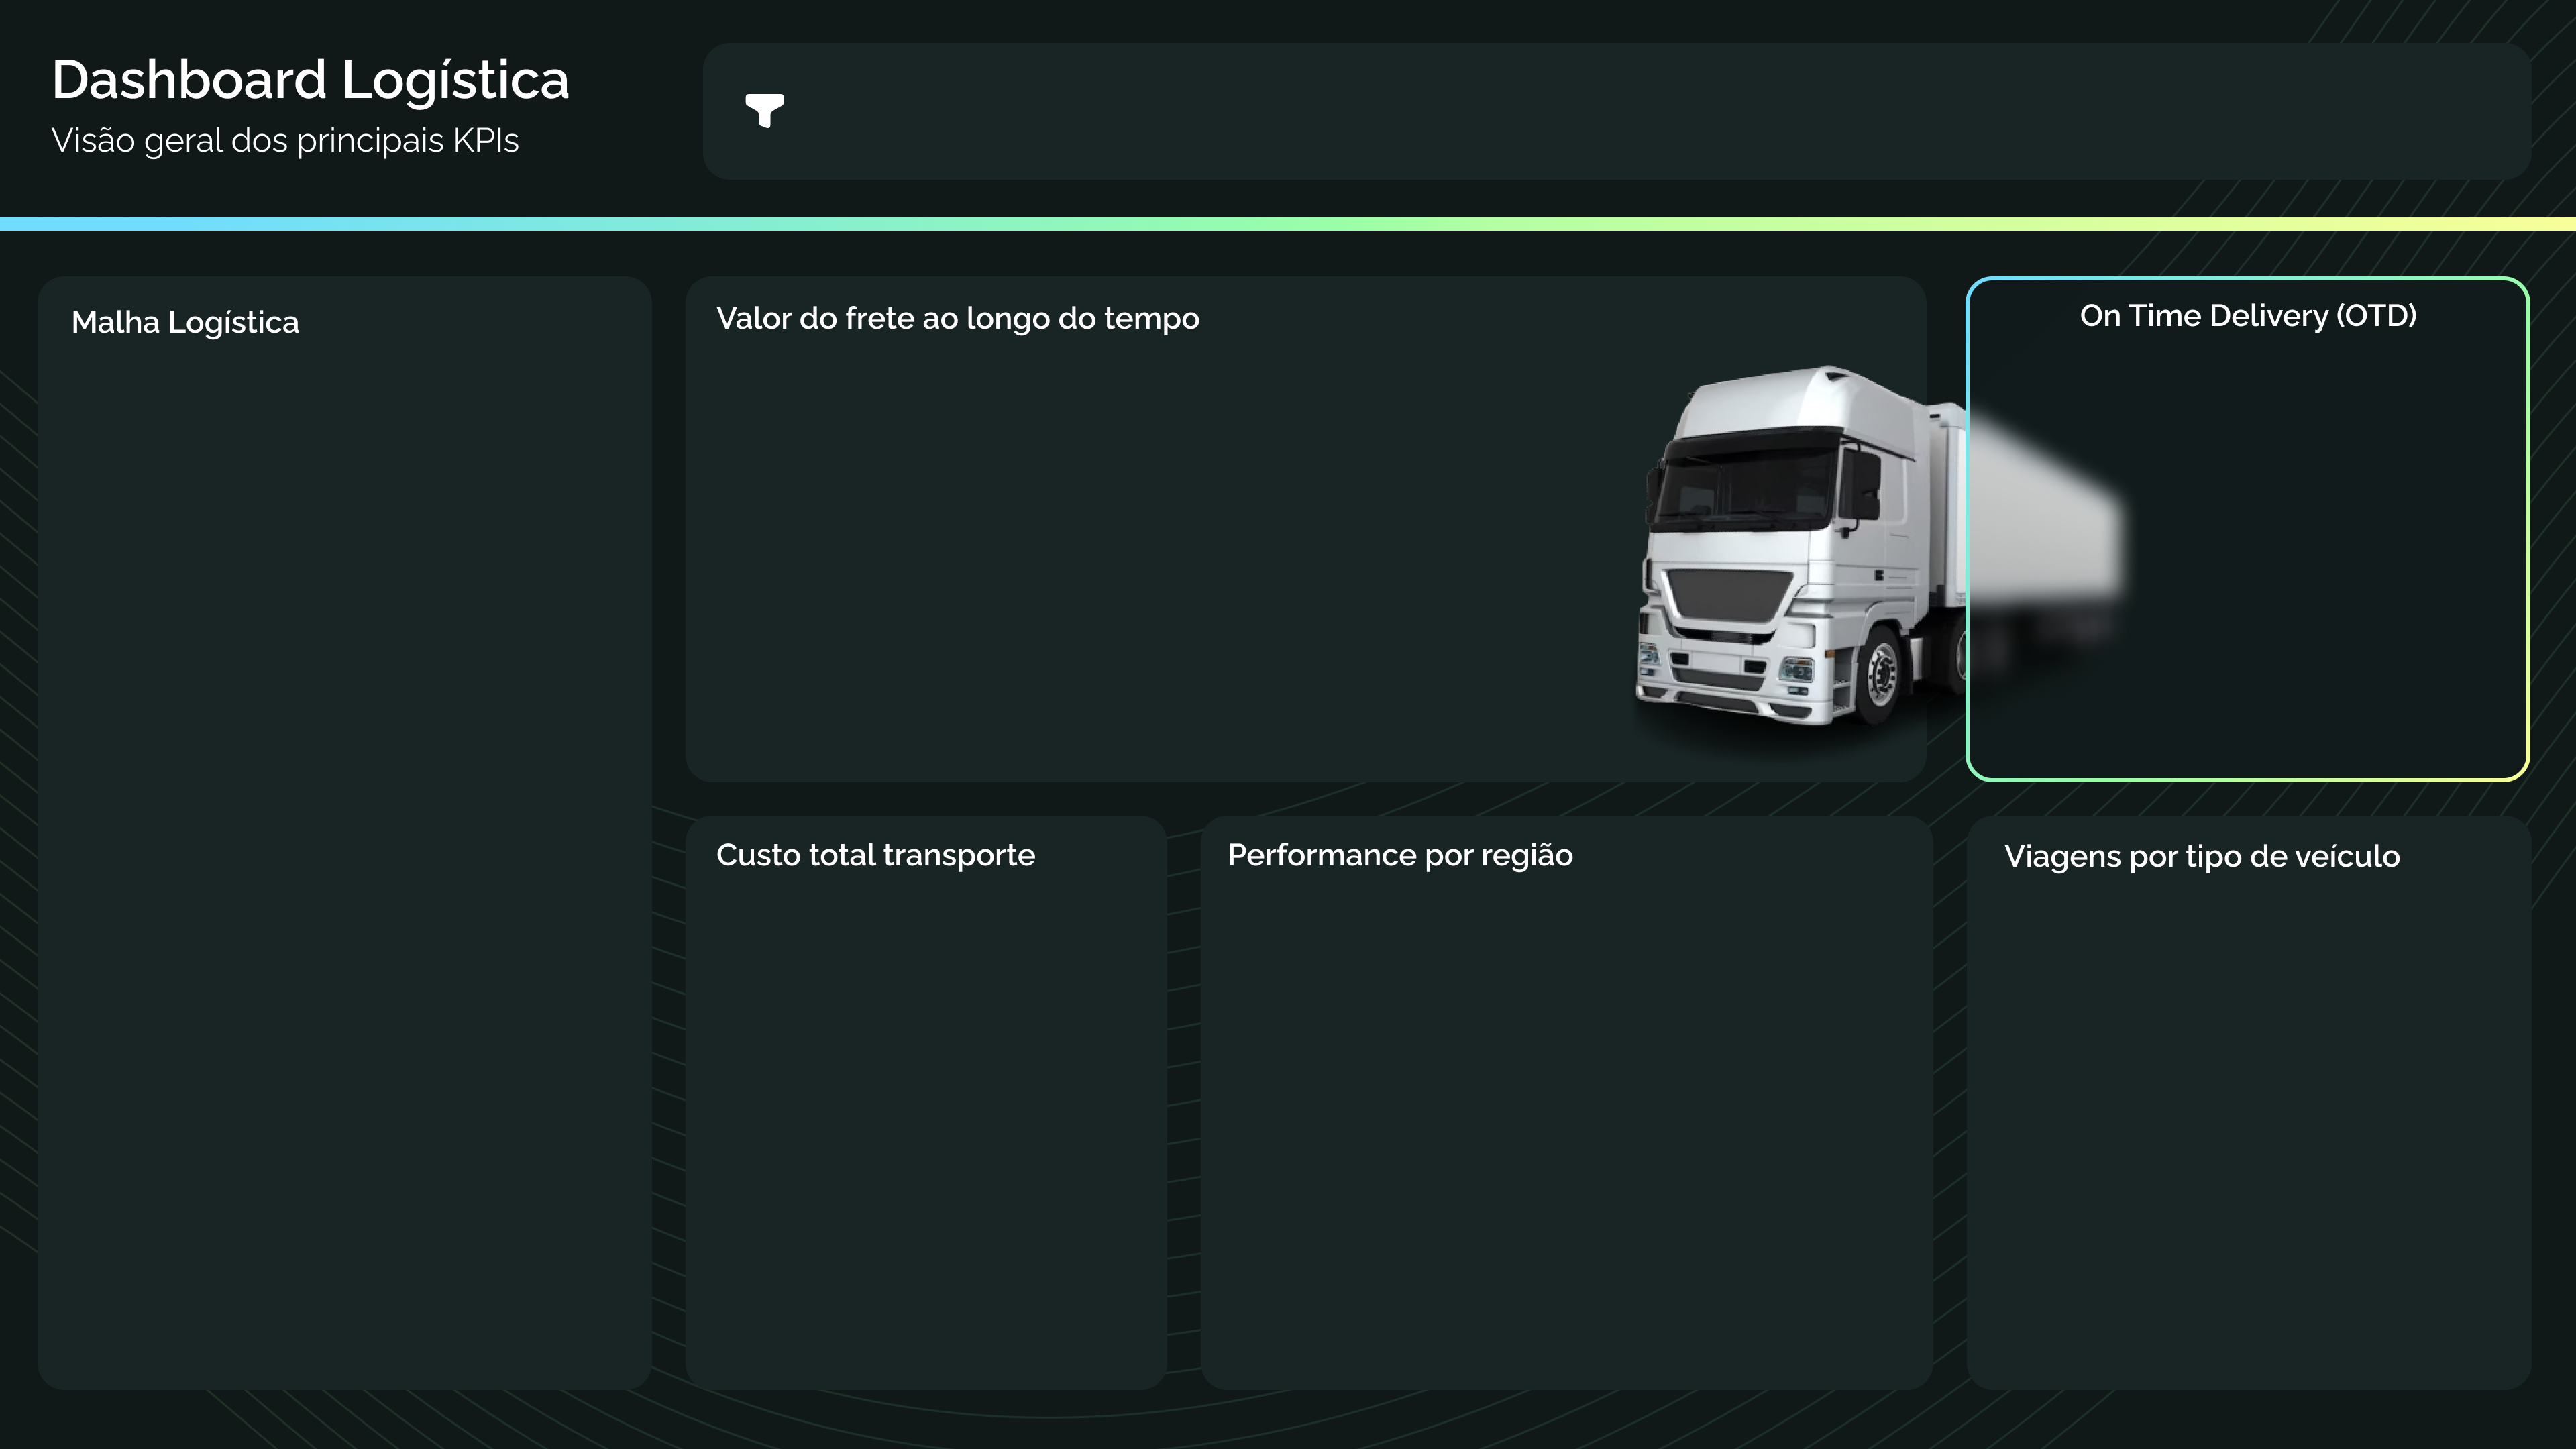Click empty body of Performance por região card
The image size is (2576, 1449).
click(1565, 1120)
